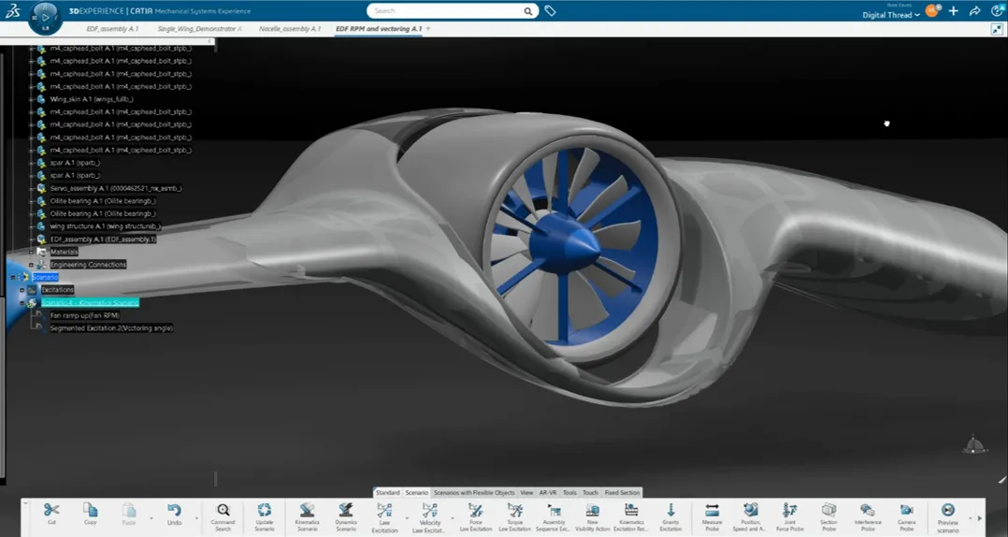The width and height of the screenshot is (1008, 537).
Task: Click the Update Scenario icon
Action: [265, 517]
